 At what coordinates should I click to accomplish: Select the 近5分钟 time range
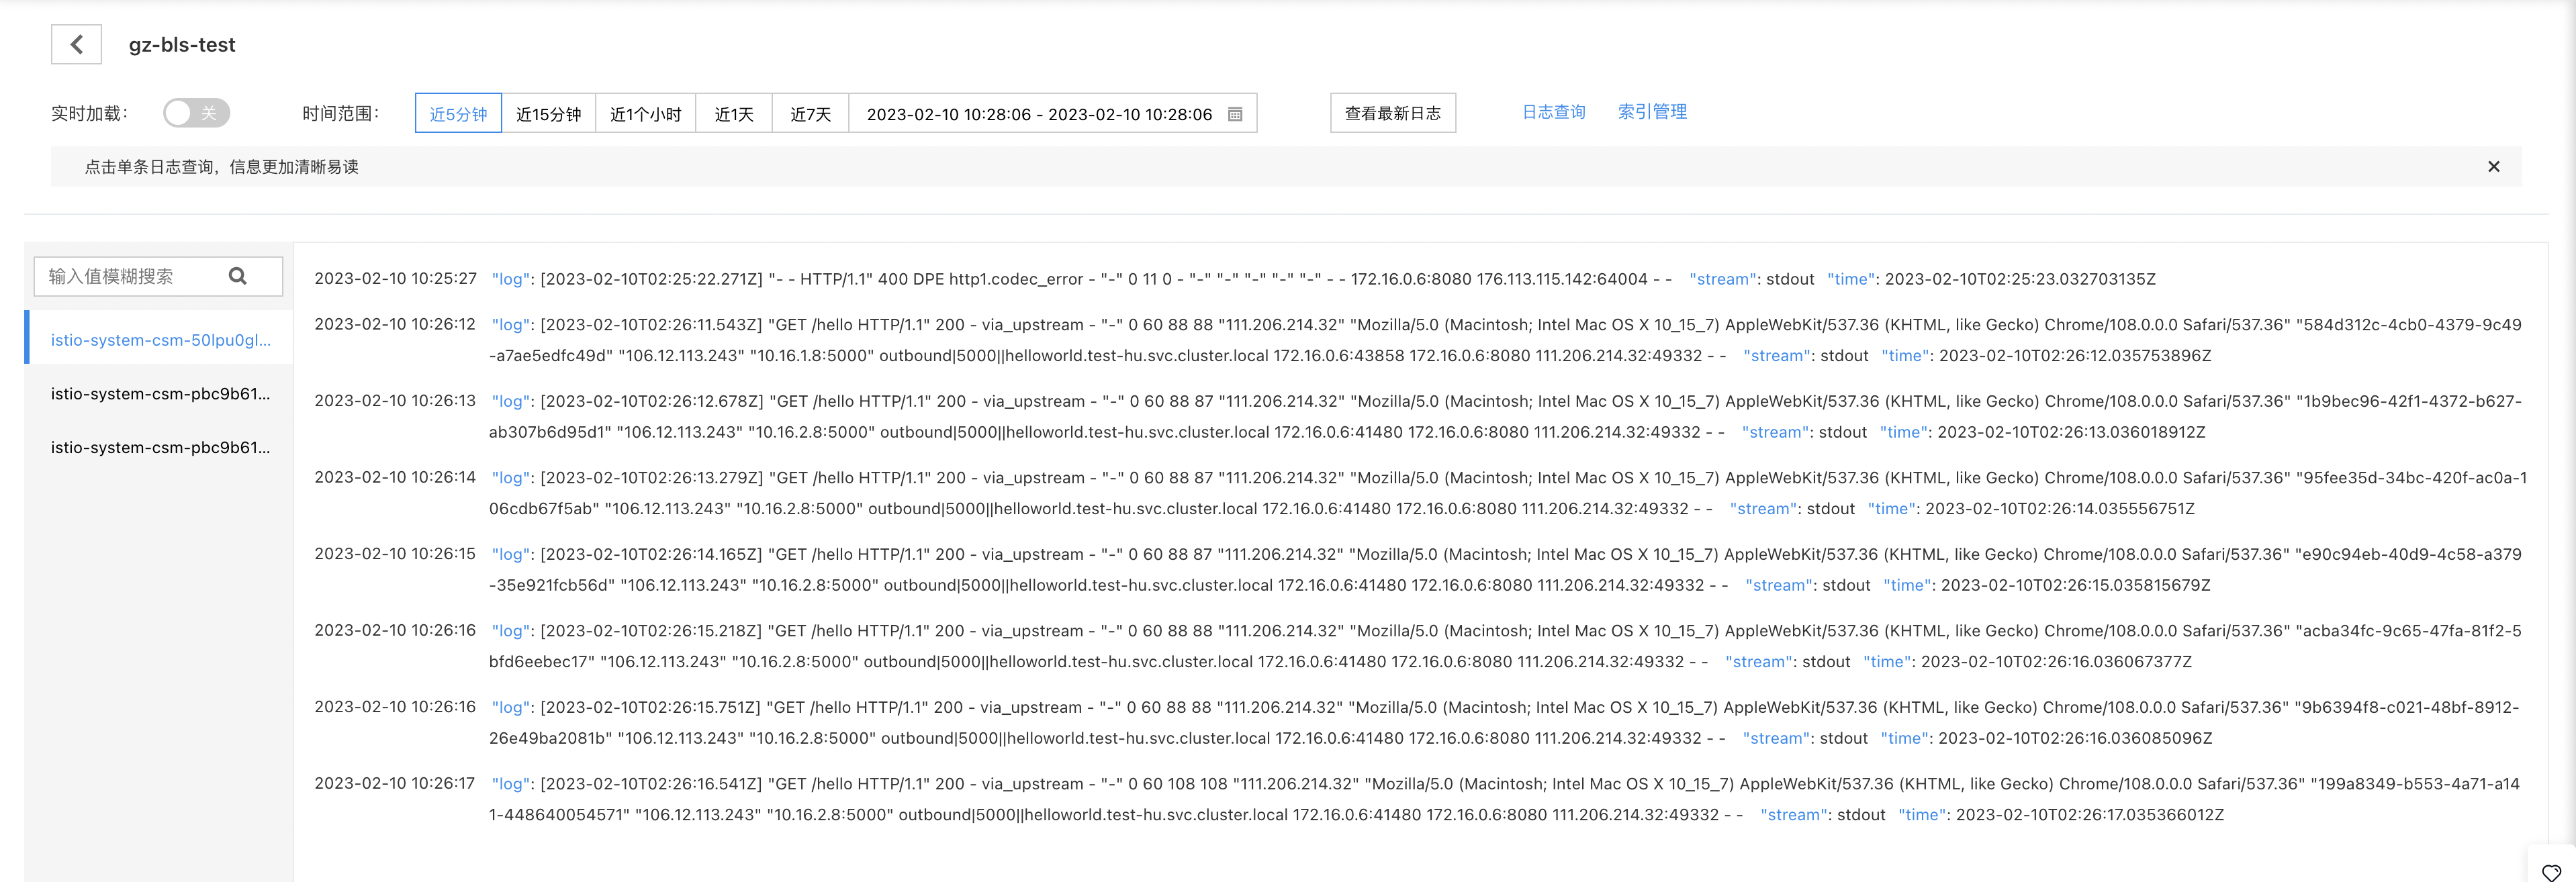pos(458,114)
